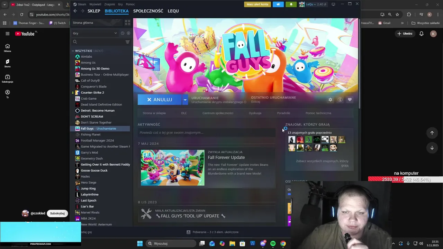This screenshot has height=249, width=443.
Task: Go to previous YouTube Short arrow
Action: click(x=432, y=133)
